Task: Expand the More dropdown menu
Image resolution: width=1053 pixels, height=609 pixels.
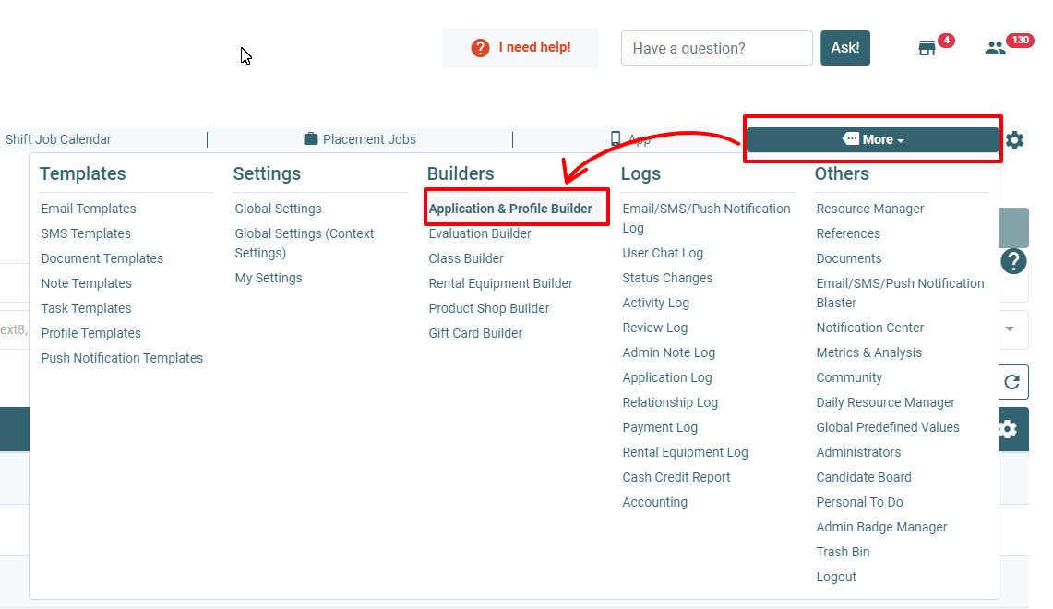Action: click(871, 138)
